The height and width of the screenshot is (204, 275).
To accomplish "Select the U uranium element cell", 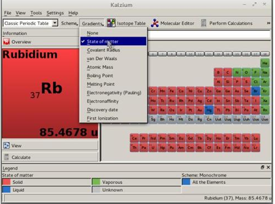I will click(x=153, y=148).
